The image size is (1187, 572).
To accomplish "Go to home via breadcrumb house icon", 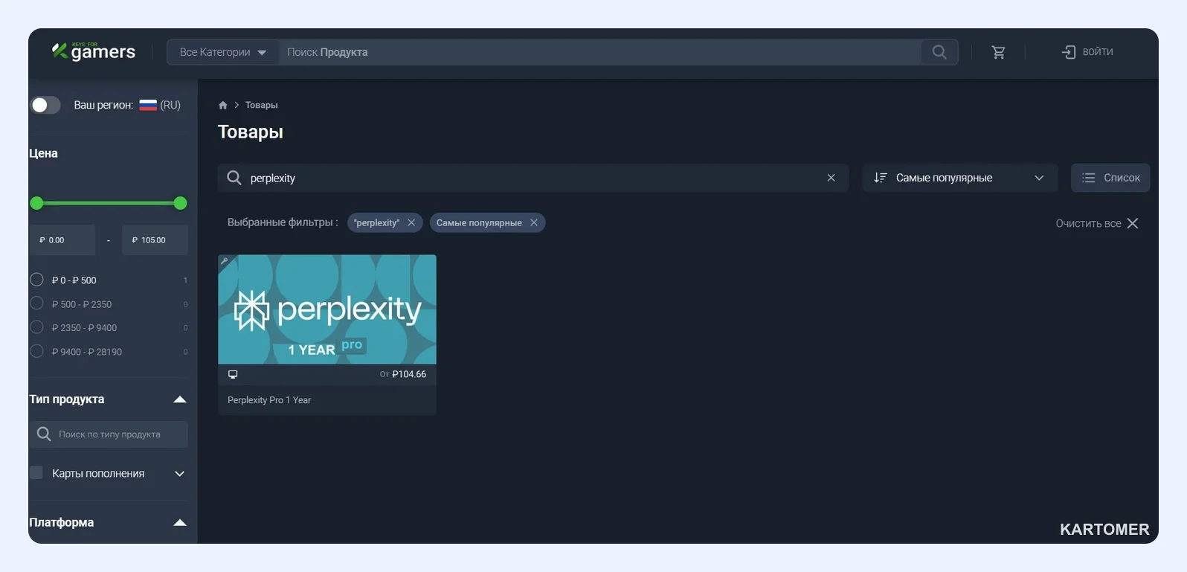I will coord(223,105).
